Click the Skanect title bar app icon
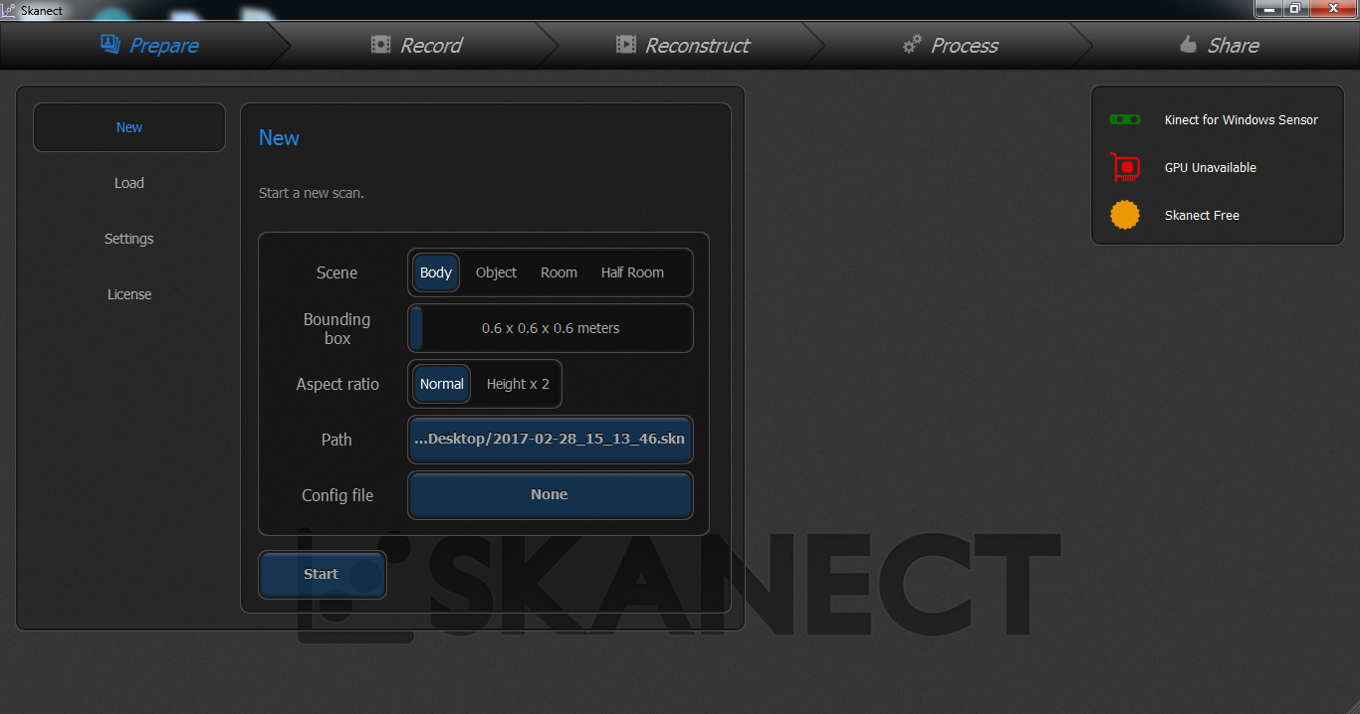 click(10, 10)
